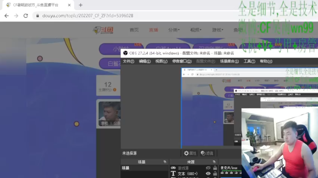Select the 游戏源 source row
The width and height of the screenshot is (318, 178).
194,168
